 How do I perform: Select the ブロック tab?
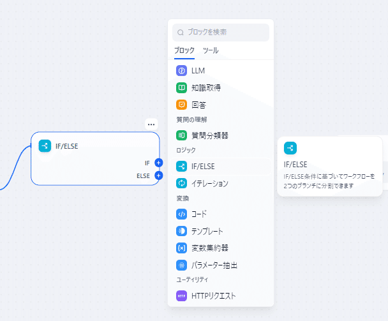184,50
